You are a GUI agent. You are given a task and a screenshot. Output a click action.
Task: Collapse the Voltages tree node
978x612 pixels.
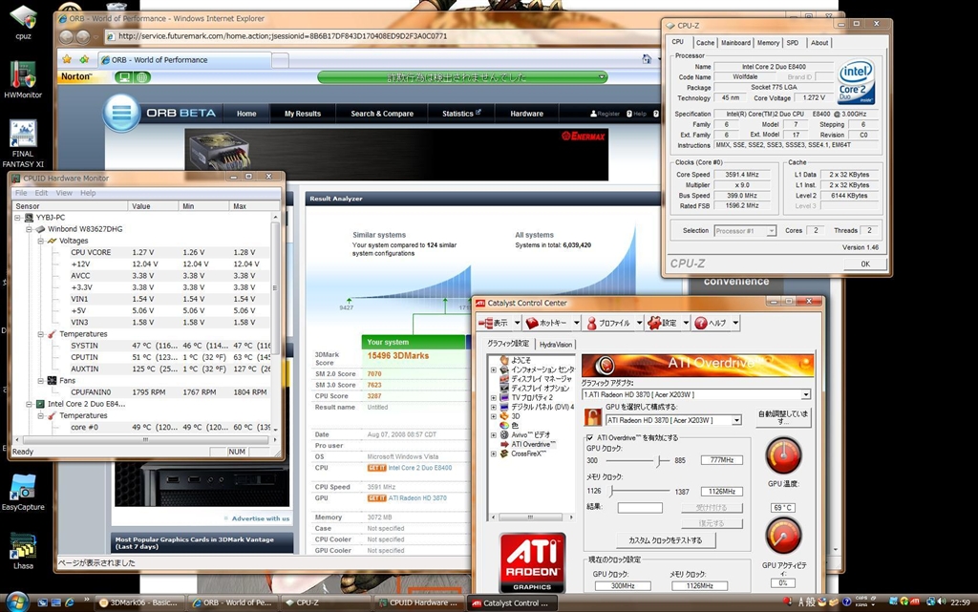point(40,241)
